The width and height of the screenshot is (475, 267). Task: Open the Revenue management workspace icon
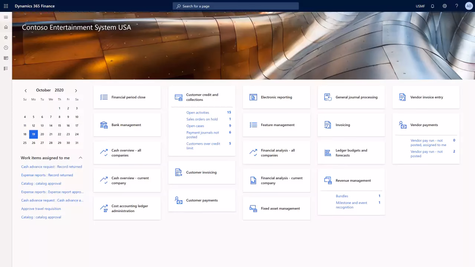pyautogui.click(x=328, y=180)
